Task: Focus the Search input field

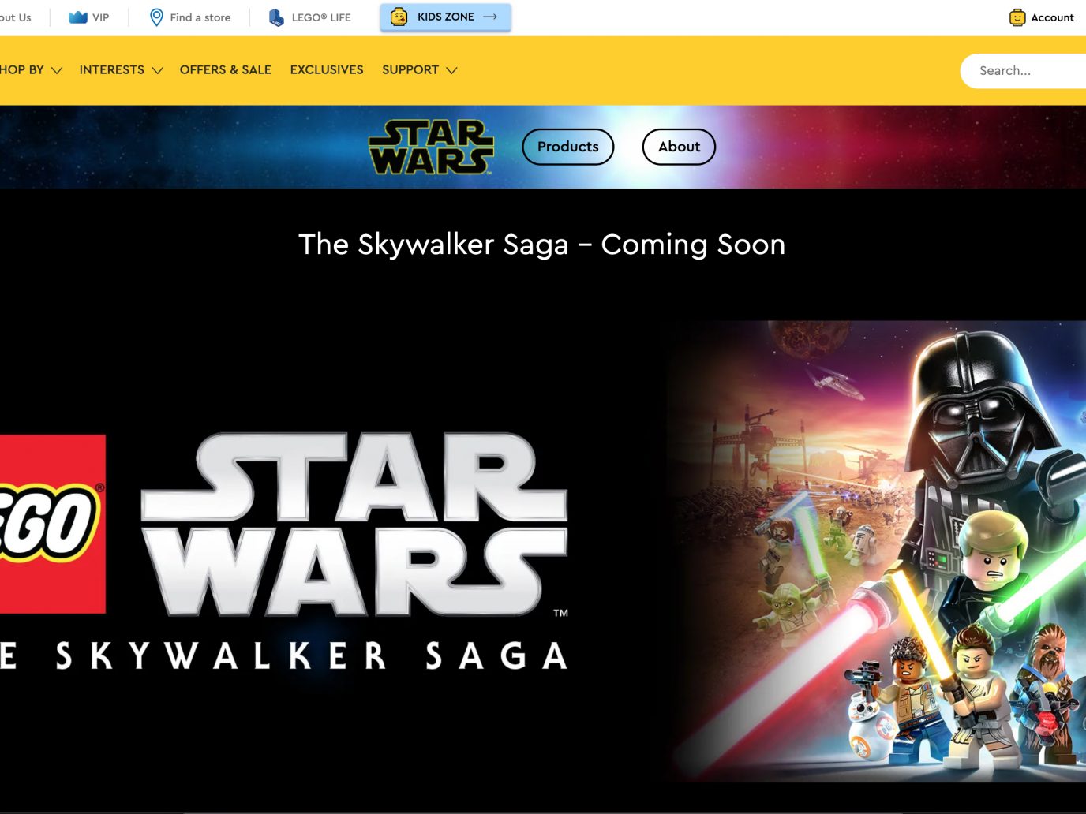Action: click(1026, 71)
